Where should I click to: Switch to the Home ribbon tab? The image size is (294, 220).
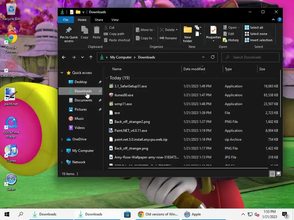(x=82, y=20)
